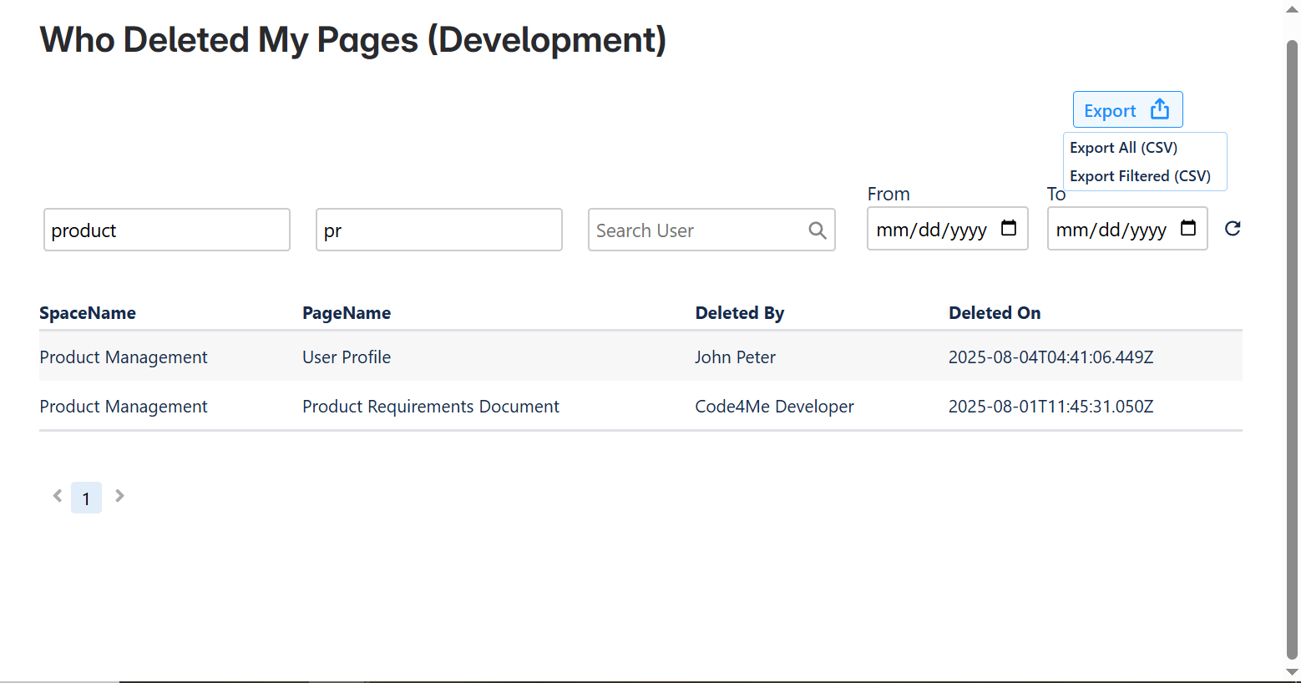Image resolution: width=1301 pixels, height=683 pixels.
Task: Click the Search User field
Action: 697,230
